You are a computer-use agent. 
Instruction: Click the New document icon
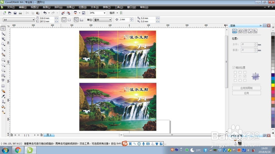pos(4,13)
